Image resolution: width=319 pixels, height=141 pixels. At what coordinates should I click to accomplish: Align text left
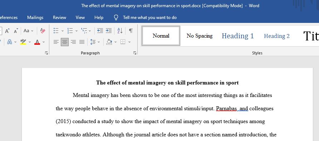(x=56, y=42)
